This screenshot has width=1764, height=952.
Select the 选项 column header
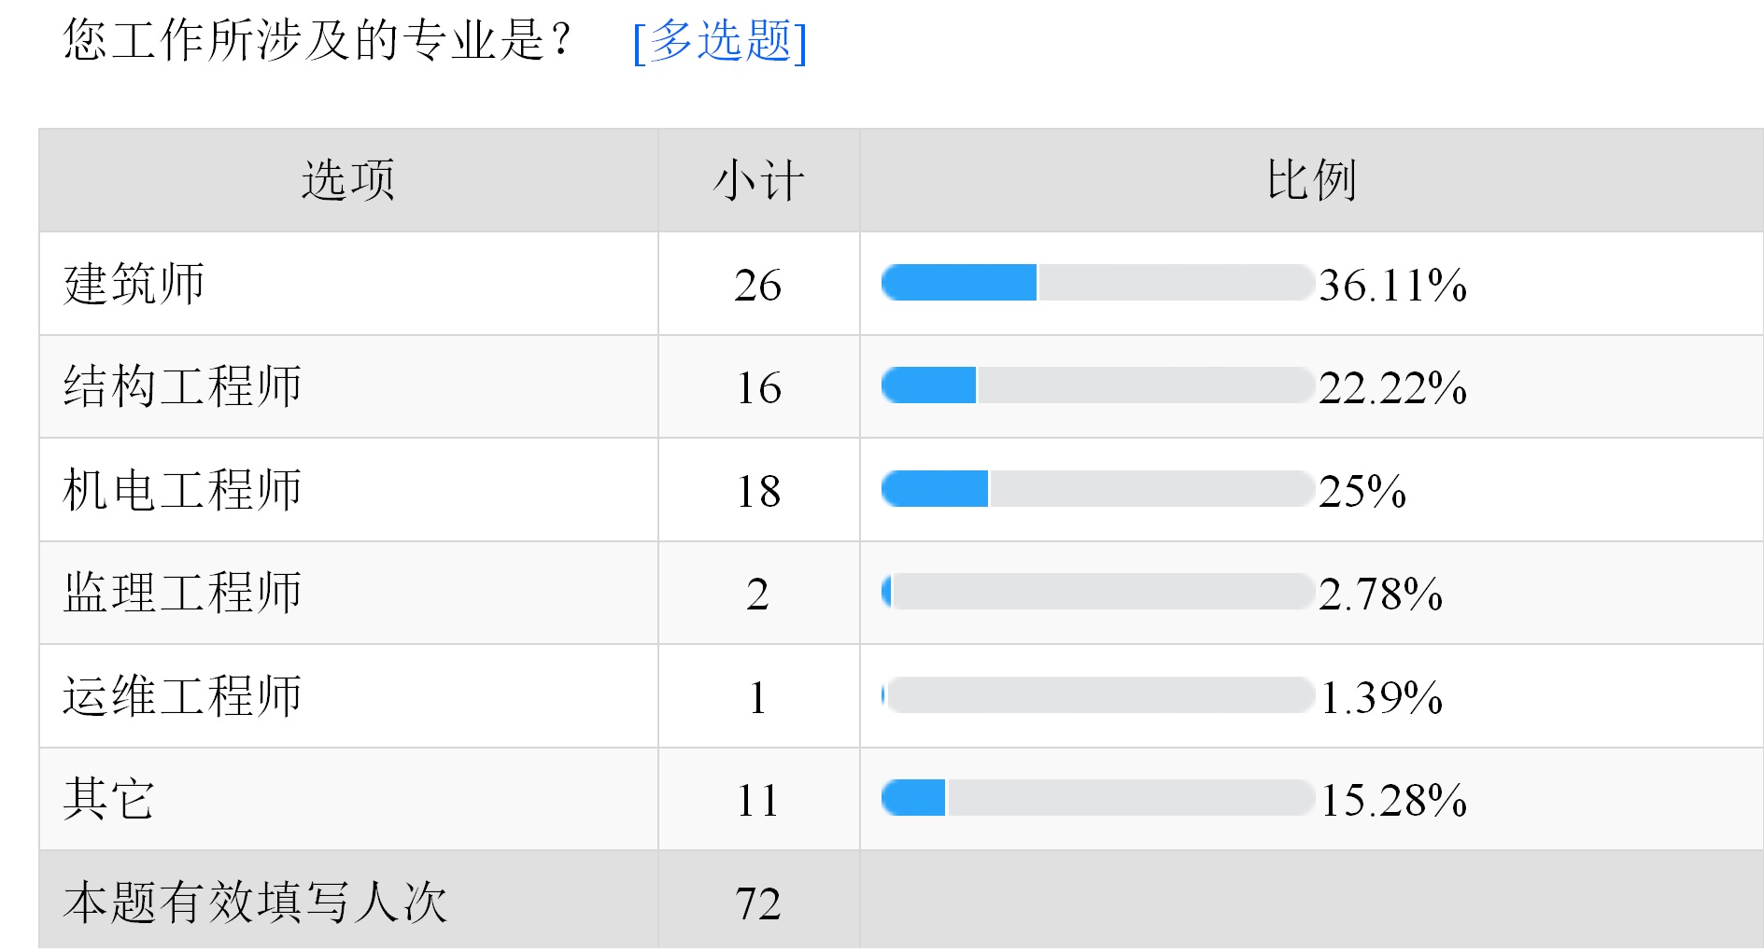(x=348, y=180)
